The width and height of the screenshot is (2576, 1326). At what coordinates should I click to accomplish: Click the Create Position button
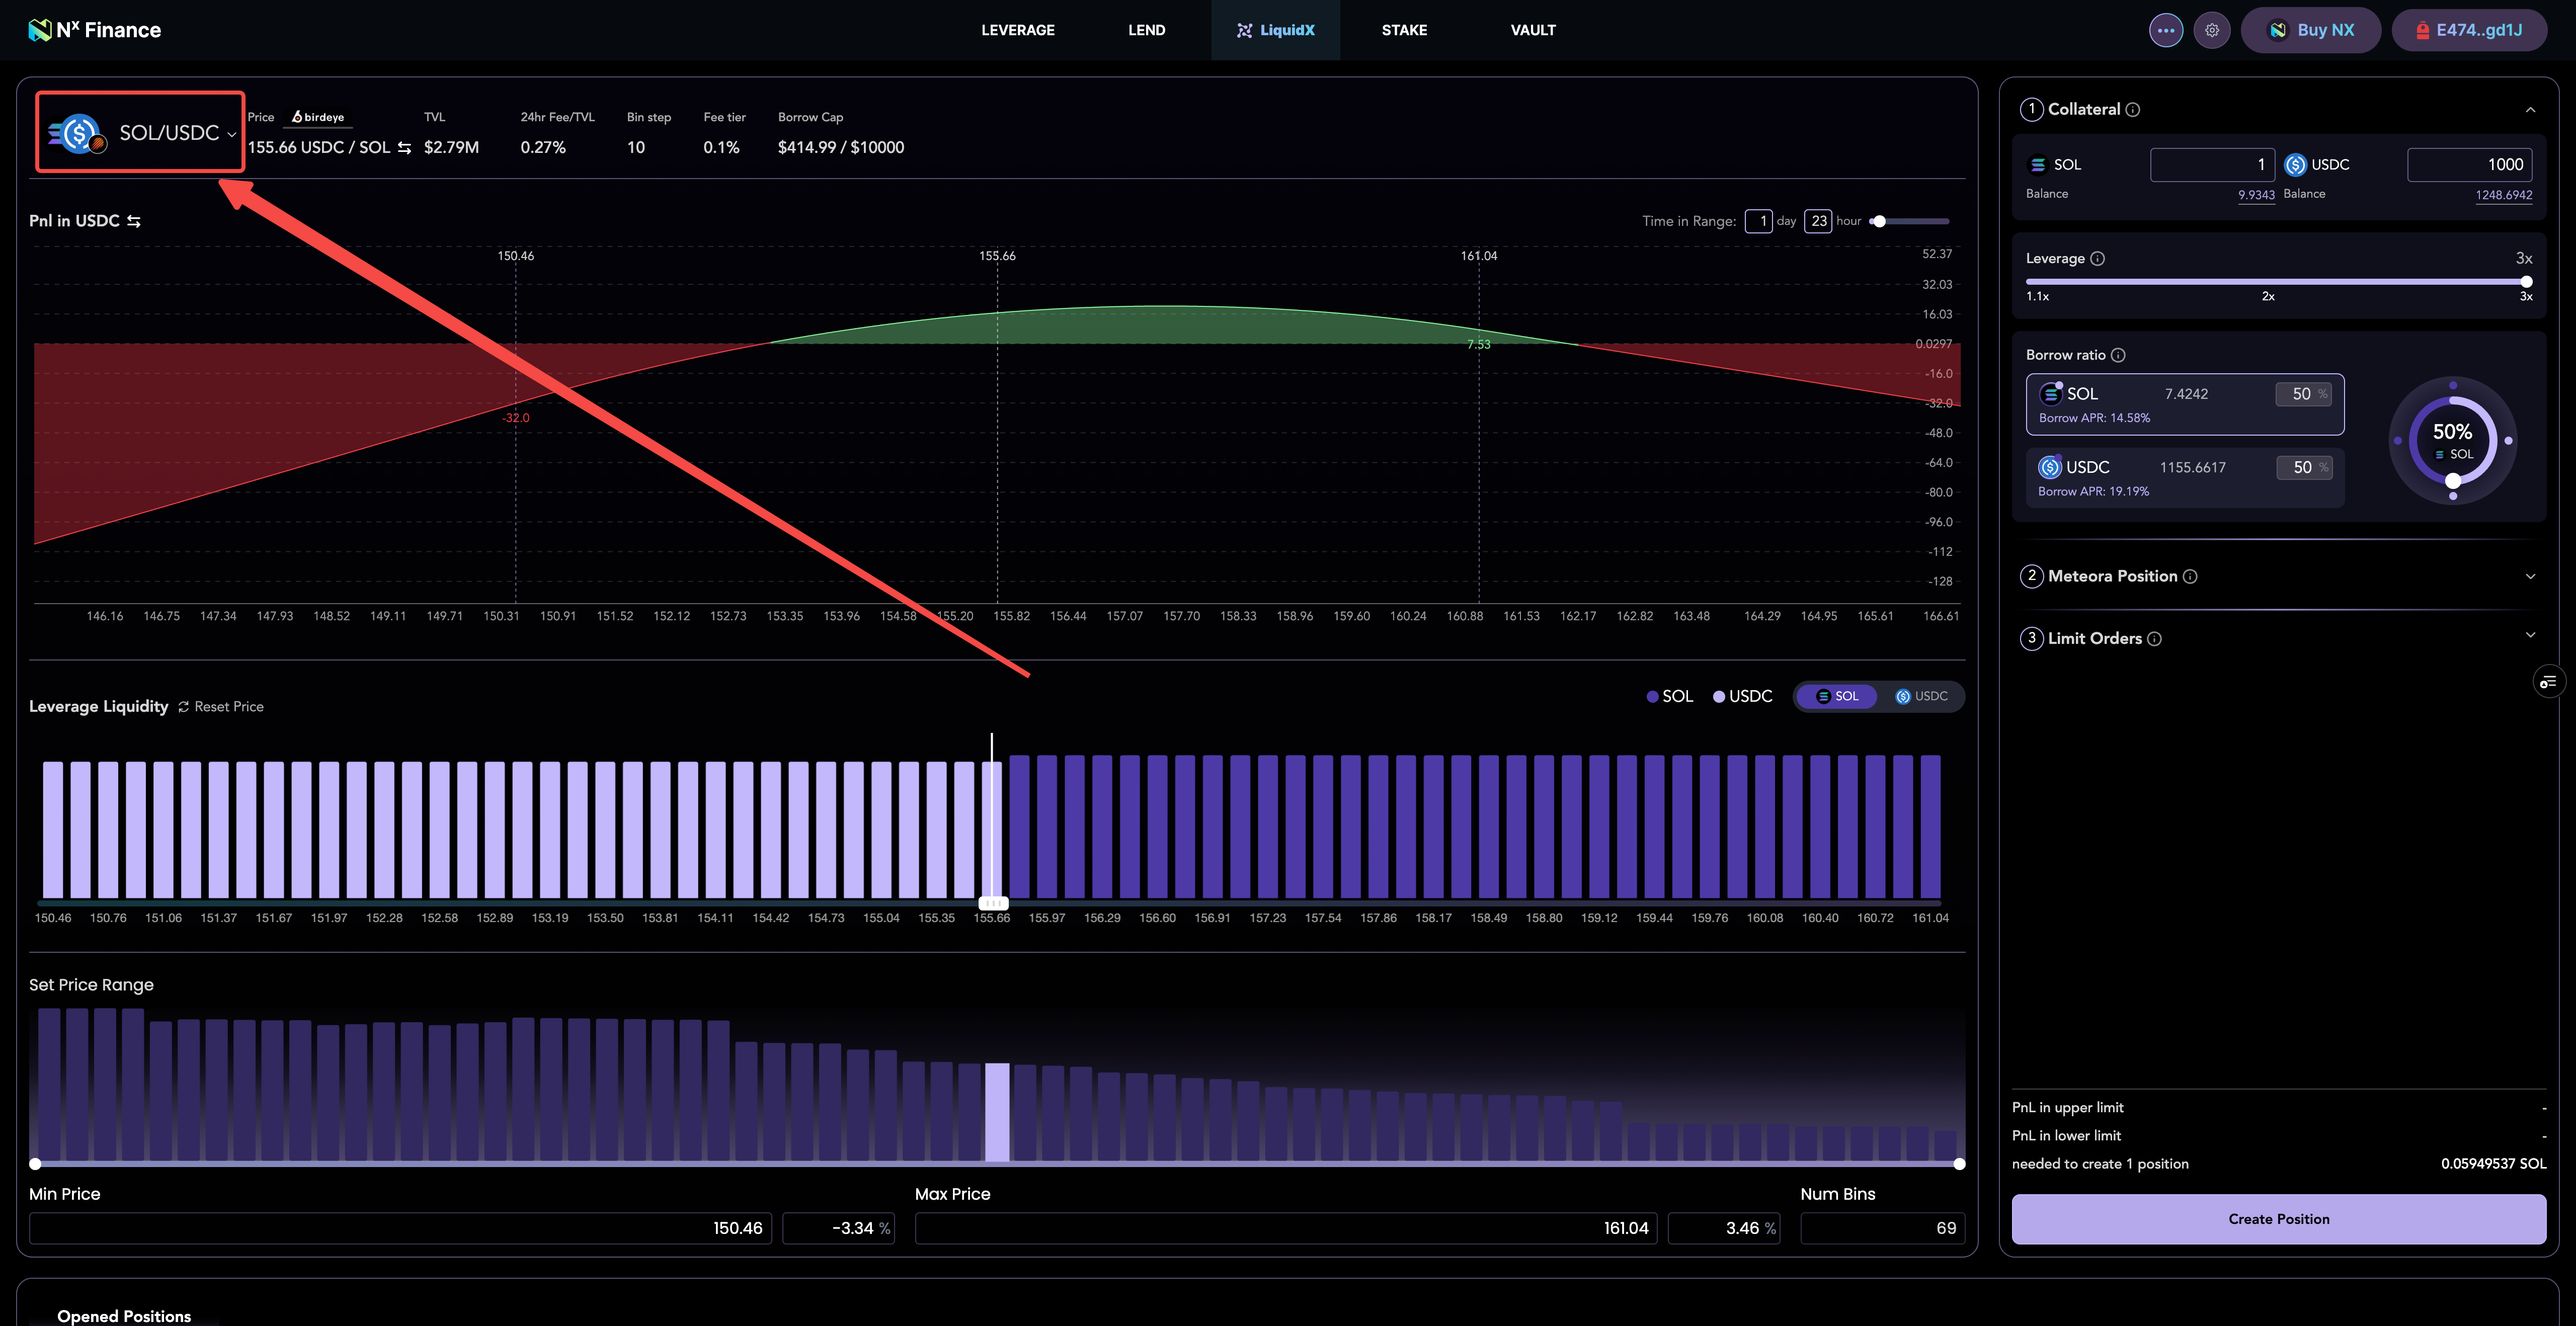(2278, 1218)
